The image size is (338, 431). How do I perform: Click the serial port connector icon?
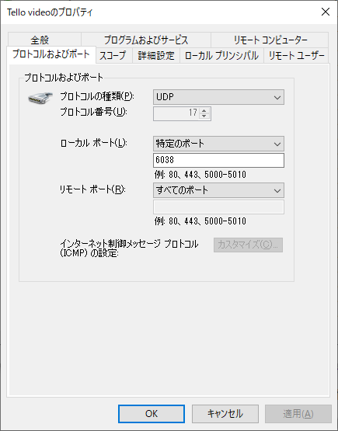tap(40, 97)
